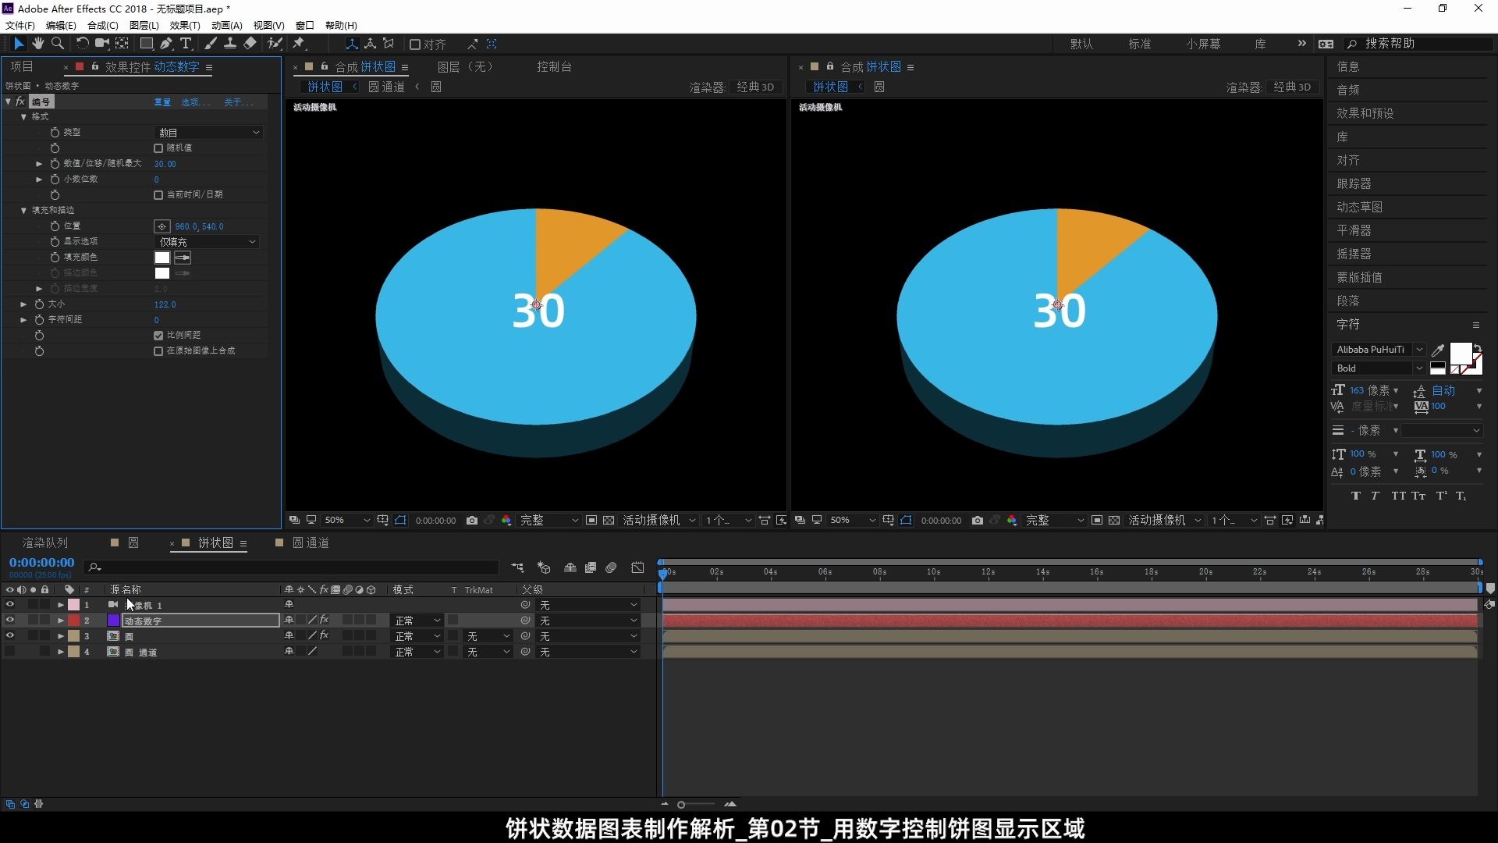Open the 合成(C) menu
The image size is (1498, 843).
click(102, 26)
